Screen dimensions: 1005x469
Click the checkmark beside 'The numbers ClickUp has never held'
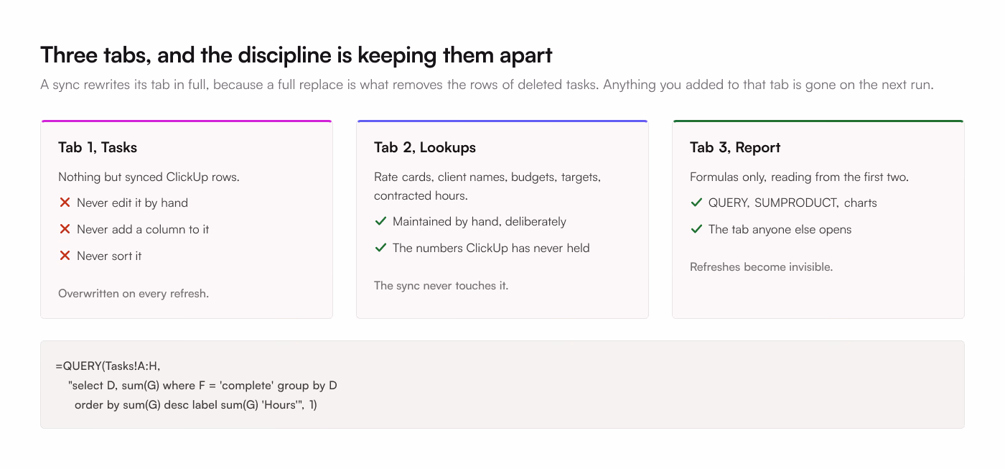[x=380, y=248]
